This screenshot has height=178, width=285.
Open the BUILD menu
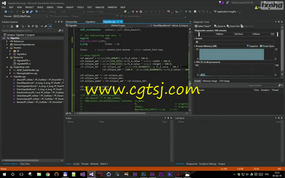click(x=40, y=7)
